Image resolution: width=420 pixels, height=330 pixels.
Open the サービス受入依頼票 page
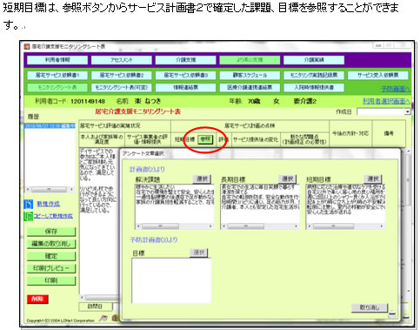pos(377,75)
